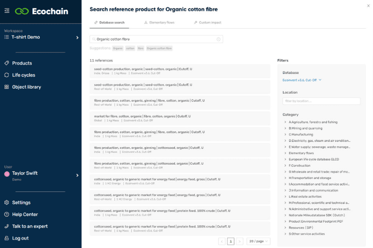Expand the C:Manufacturing category
373x248 pixels.
285,134
